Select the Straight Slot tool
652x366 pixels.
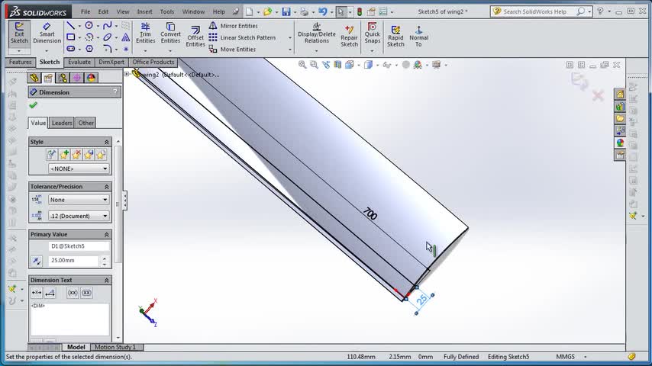[x=71, y=49]
